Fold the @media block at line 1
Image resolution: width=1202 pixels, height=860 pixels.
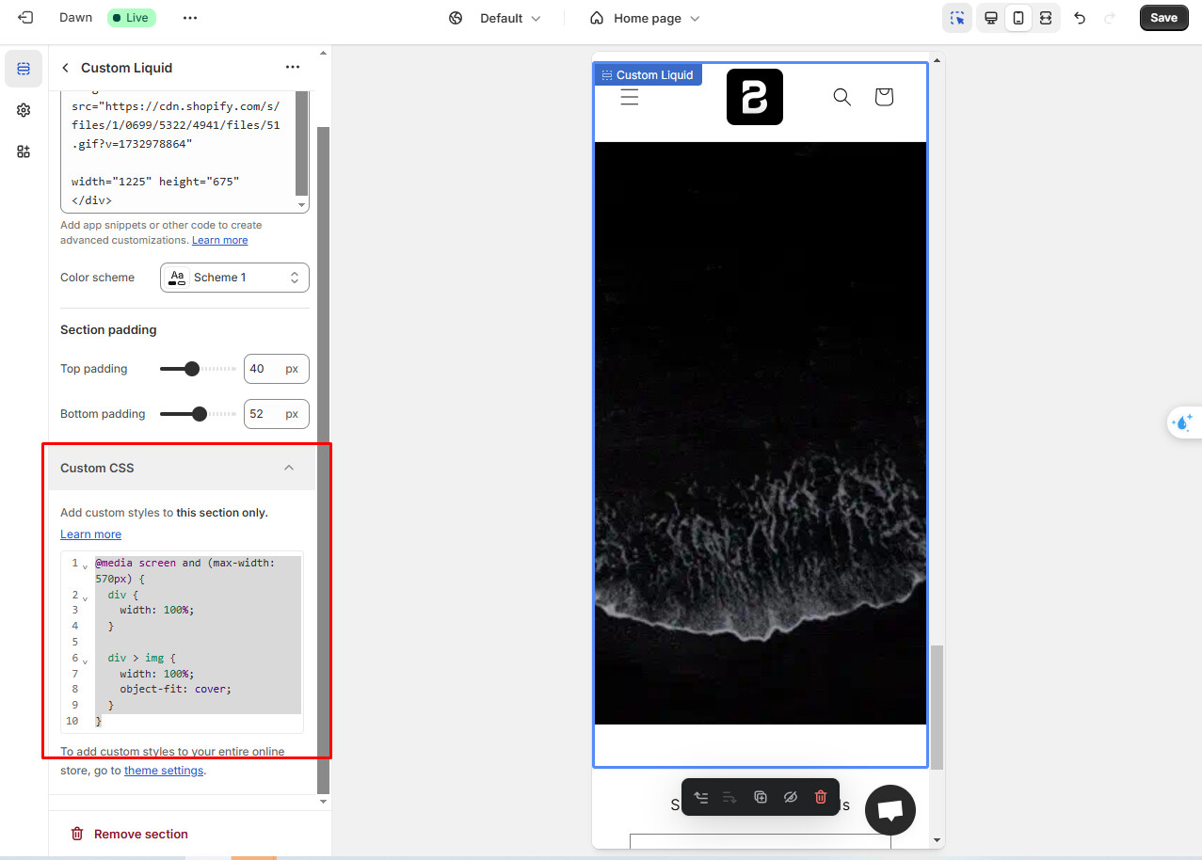pyautogui.click(x=85, y=566)
